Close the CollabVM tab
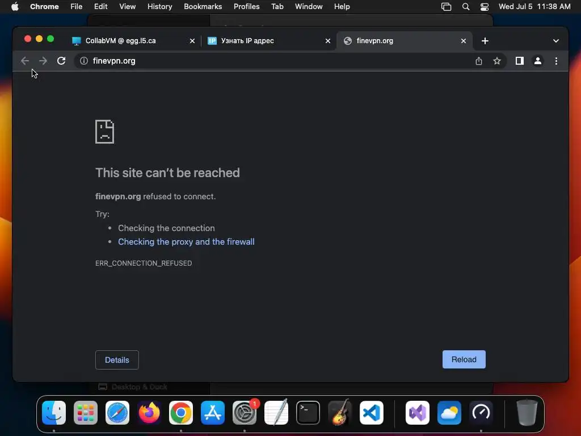This screenshot has width=581, height=436. tap(192, 41)
